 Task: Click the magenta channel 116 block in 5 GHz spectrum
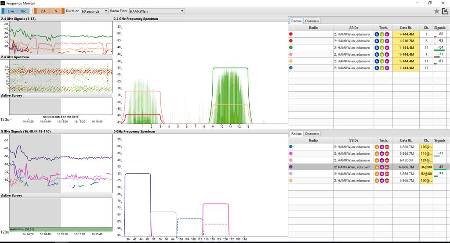(x=216, y=219)
